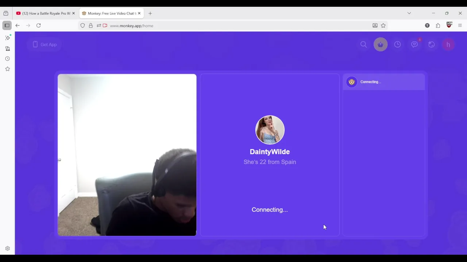The height and width of the screenshot is (262, 467).
Task: Open the site permissions icon
Action: click(99, 25)
